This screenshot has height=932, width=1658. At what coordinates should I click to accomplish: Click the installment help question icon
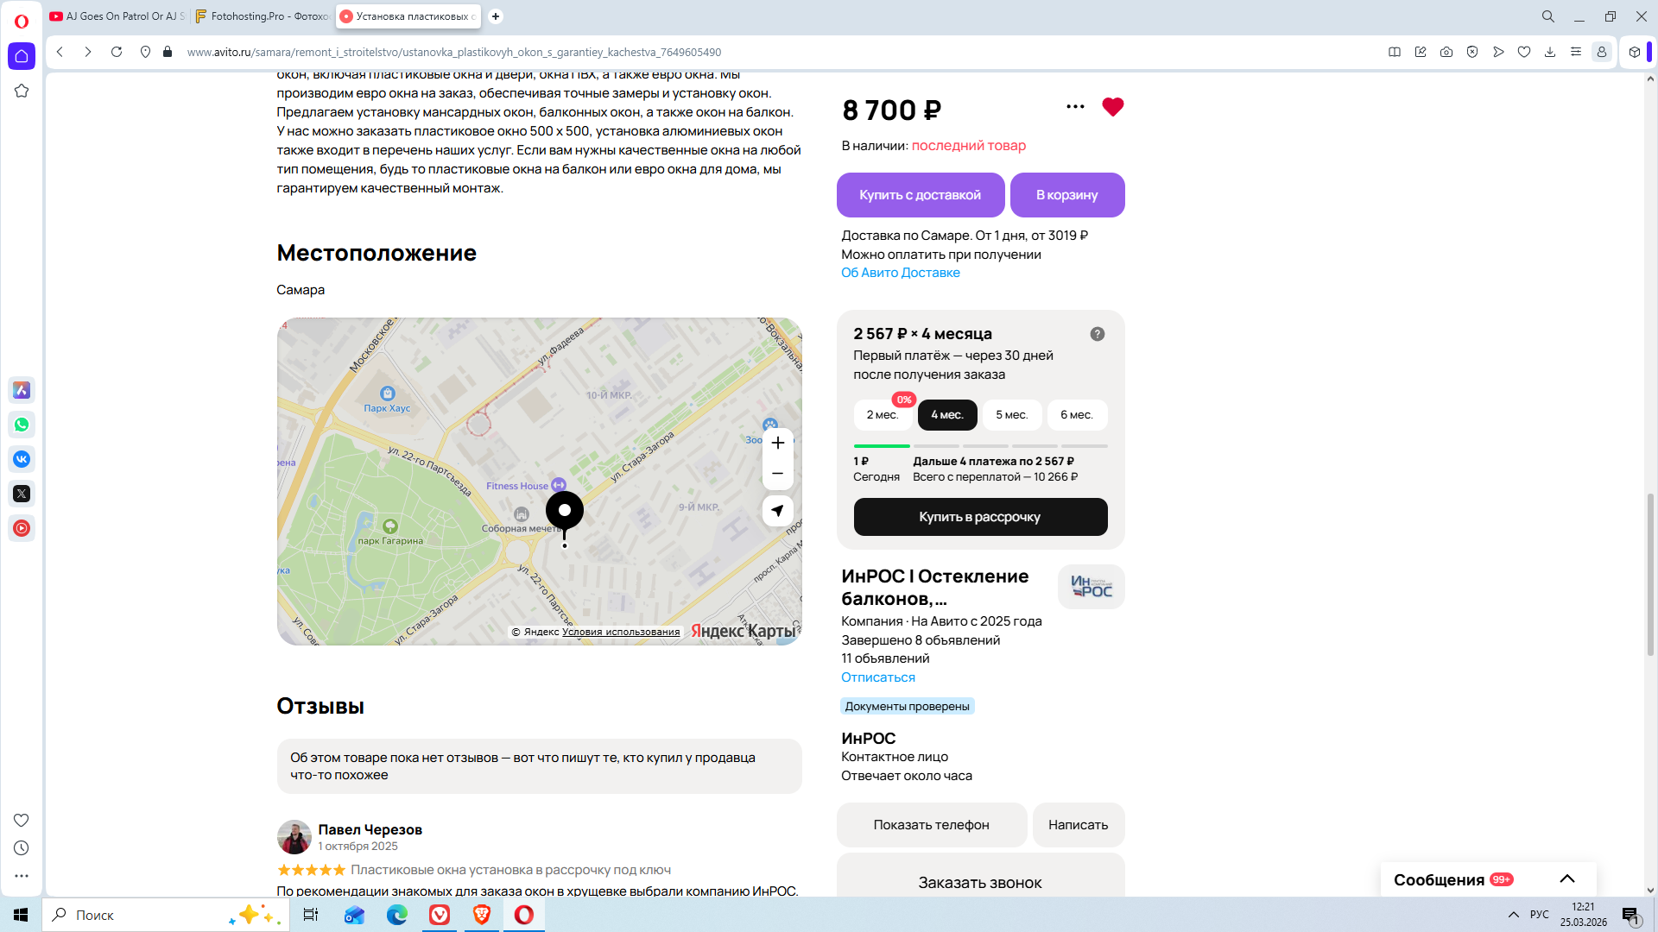(1097, 334)
